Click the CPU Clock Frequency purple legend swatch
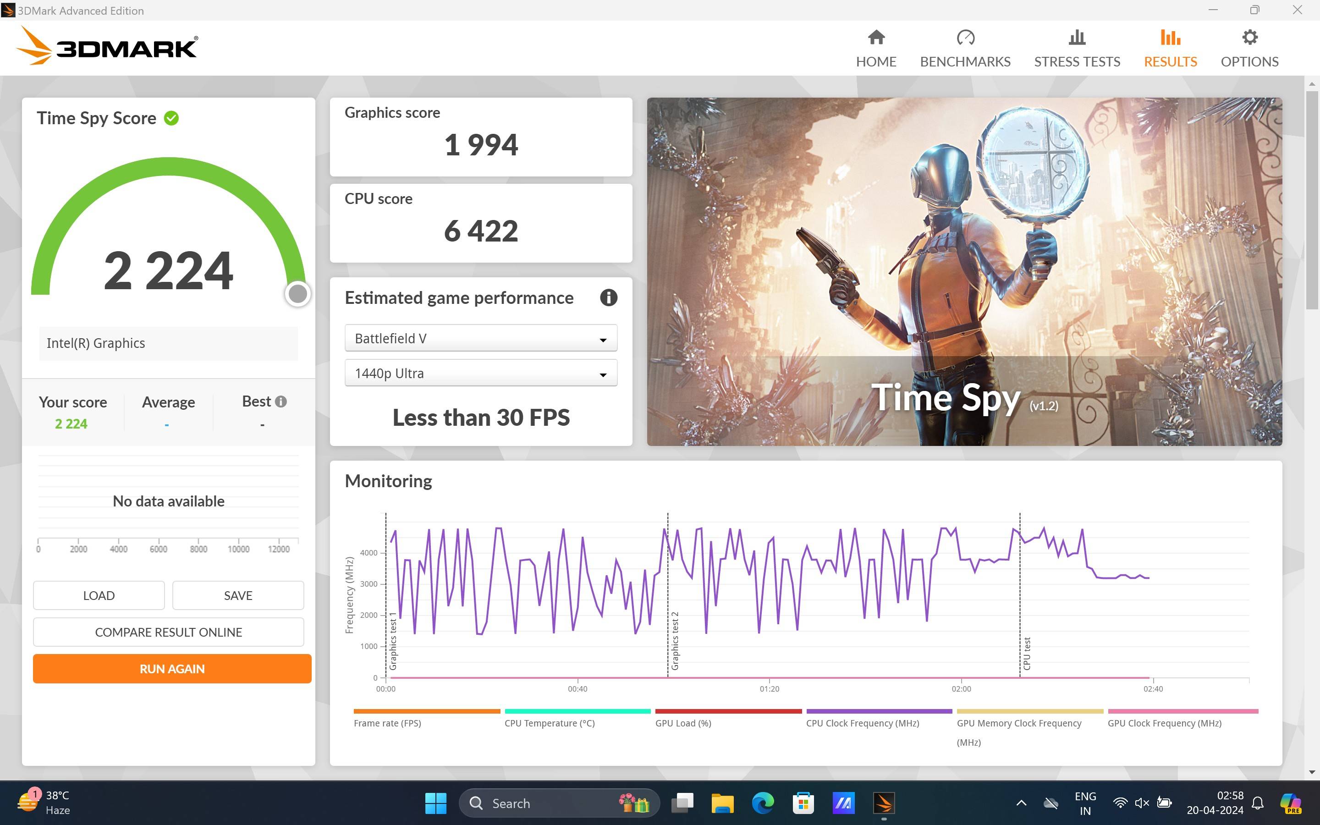Image resolution: width=1320 pixels, height=825 pixels. [879, 711]
